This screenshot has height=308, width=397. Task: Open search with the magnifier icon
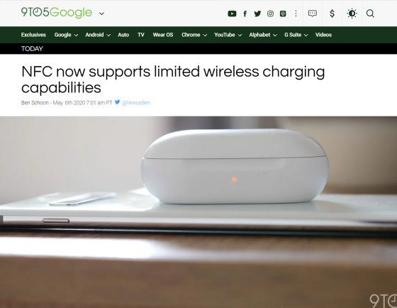(370, 13)
